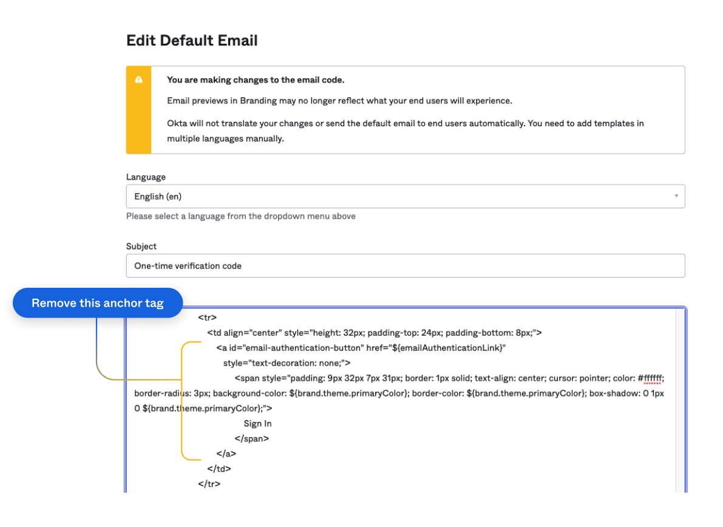Click the warning alert icon in yellow banner
The image size is (723, 527).
(138, 79)
